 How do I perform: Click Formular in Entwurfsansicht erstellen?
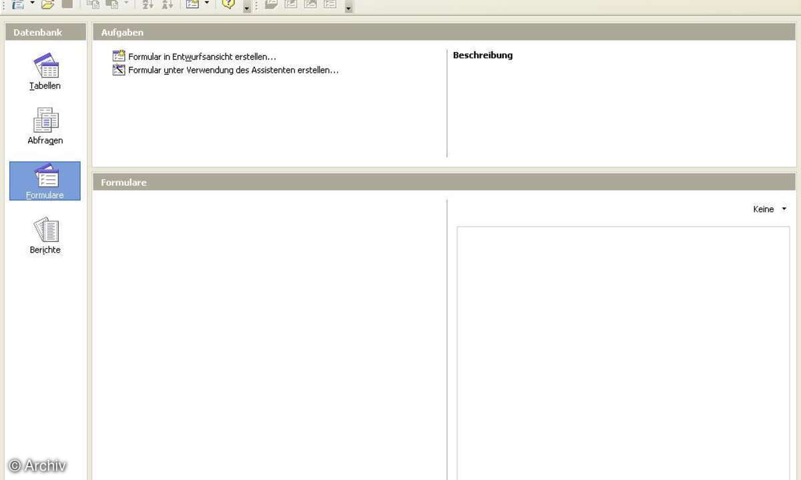pos(202,57)
